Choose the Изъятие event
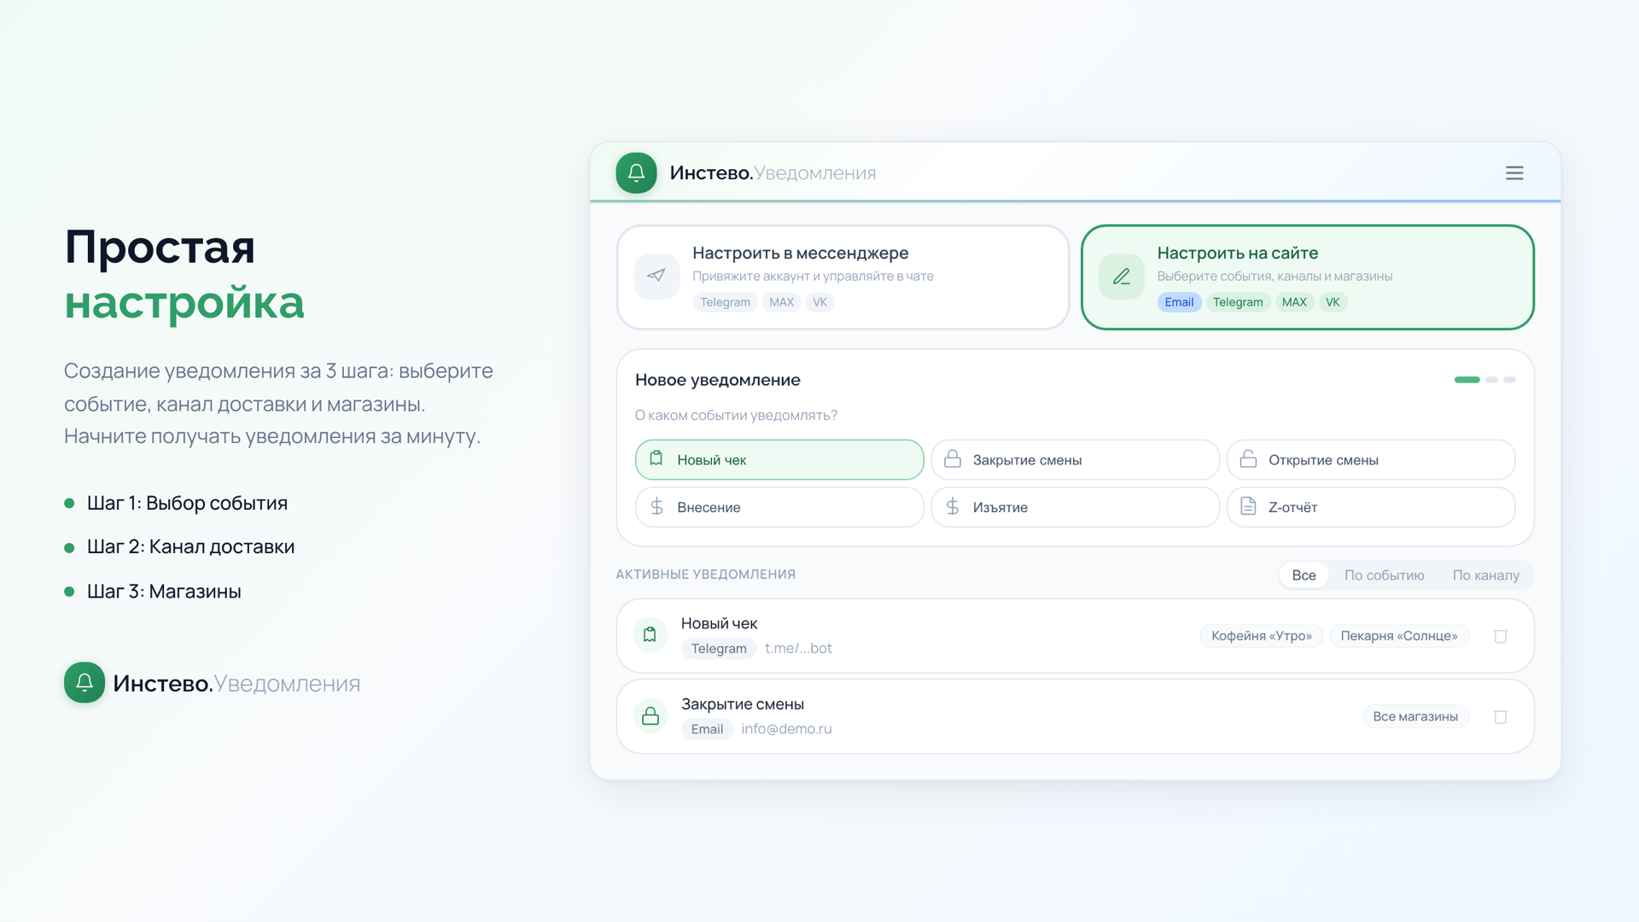Screen dimensions: 1639x922 point(1074,507)
